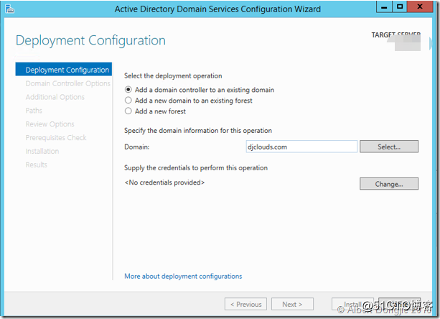Click Change... to supply credentials
The width and height of the screenshot is (440, 319).
389,184
